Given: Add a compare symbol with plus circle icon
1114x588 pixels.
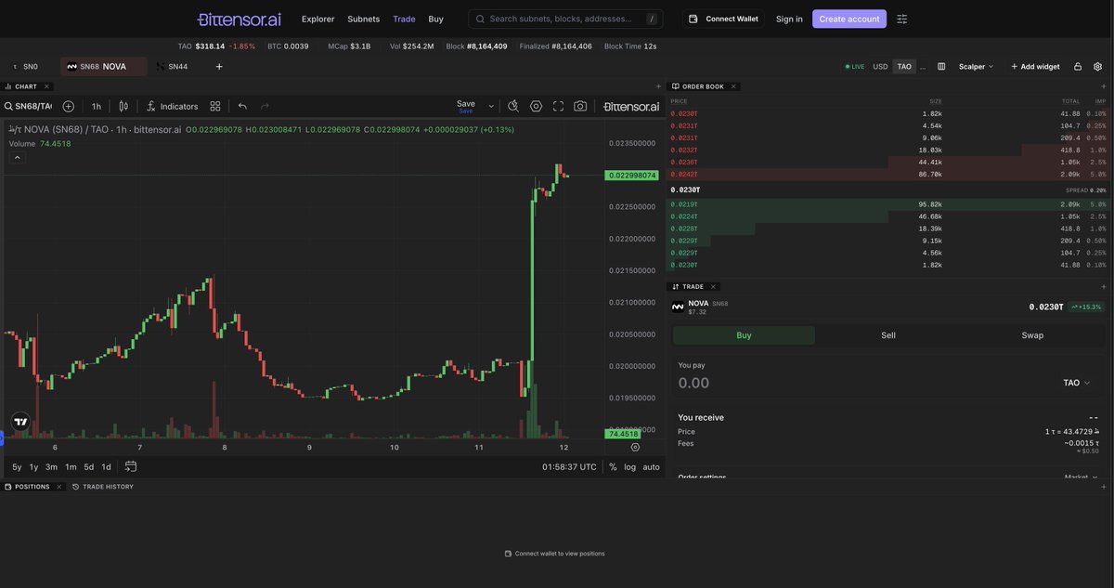Looking at the screenshot, I should 68,106.
